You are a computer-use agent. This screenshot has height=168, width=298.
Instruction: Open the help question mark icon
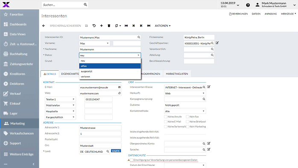coord(248,5)
